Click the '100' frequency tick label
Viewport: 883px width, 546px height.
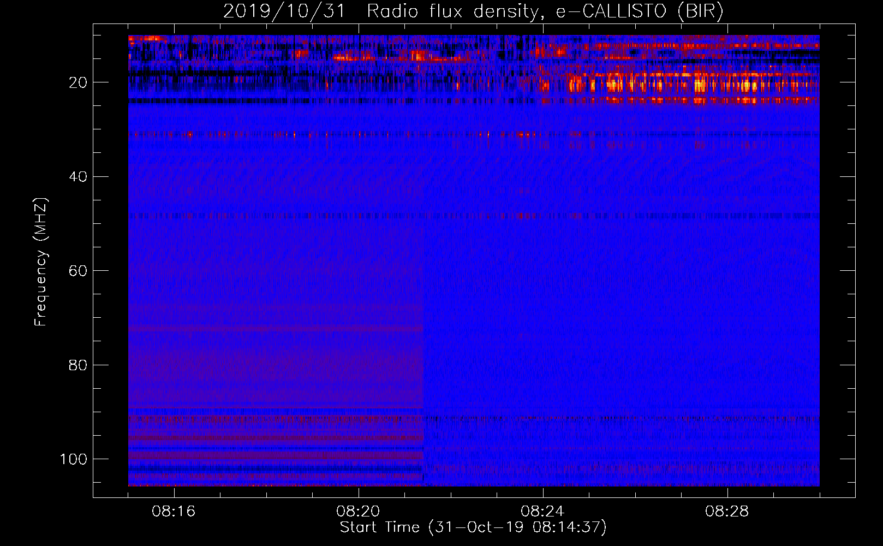click(x=74, y=459)
